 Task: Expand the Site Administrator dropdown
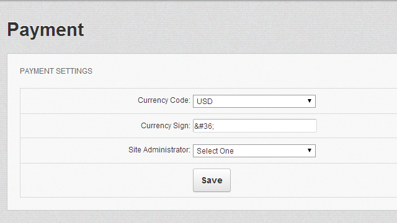click(254, 151)
